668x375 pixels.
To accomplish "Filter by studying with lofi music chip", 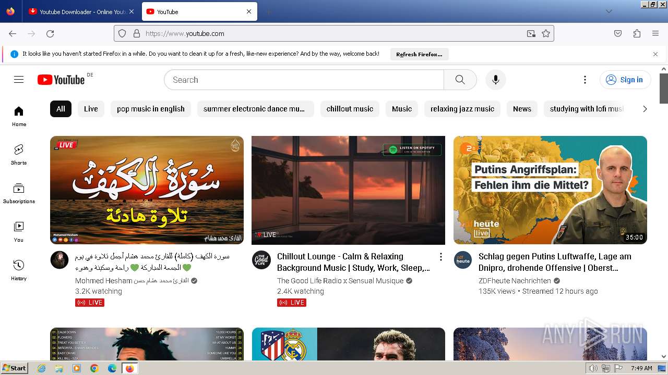I will (584, 109).
